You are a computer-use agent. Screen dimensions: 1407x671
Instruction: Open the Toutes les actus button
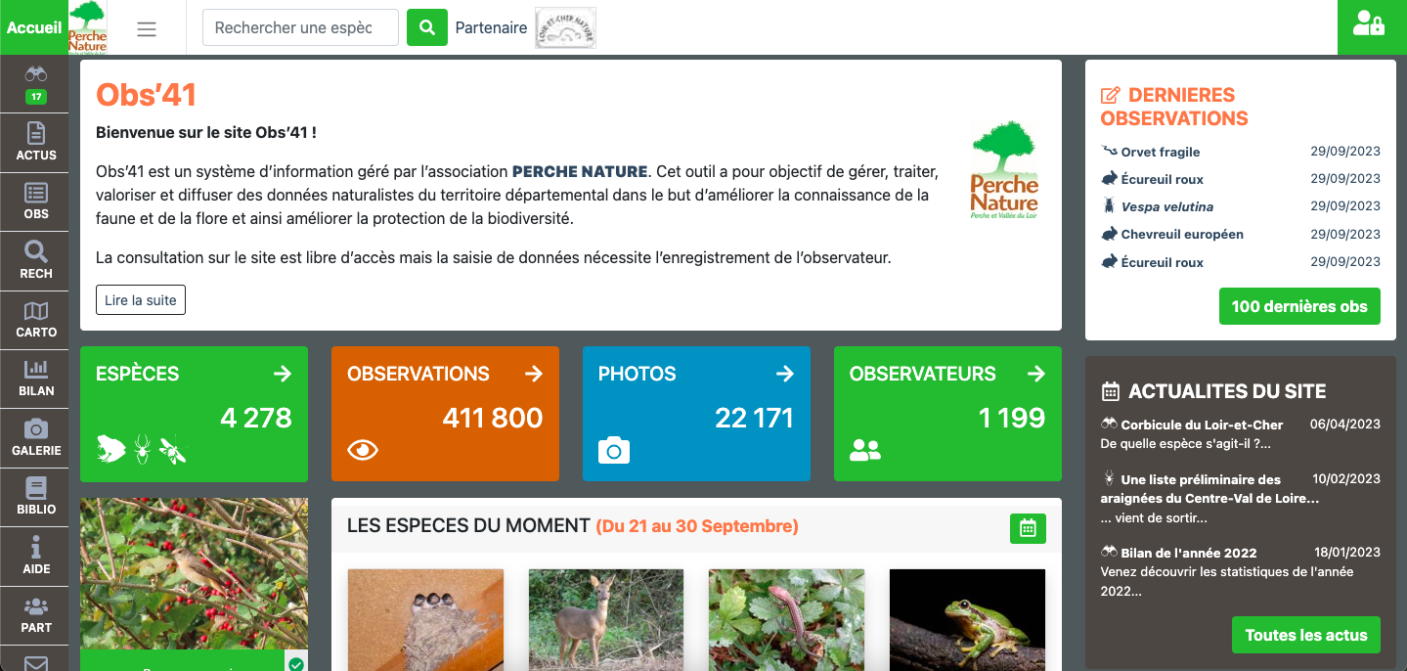tap(1306, 635)
